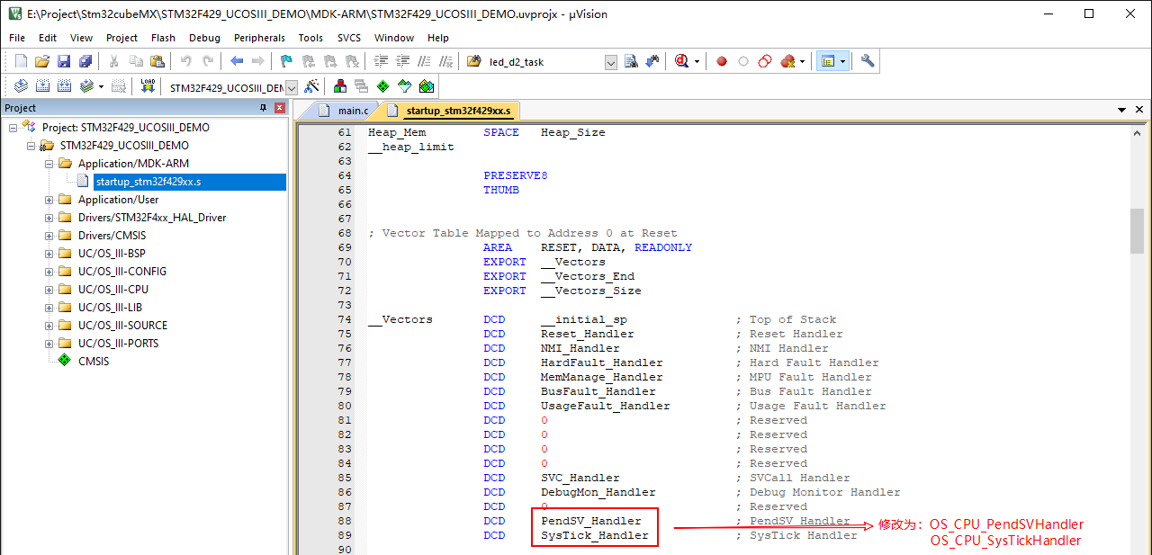Open a file with the folder icon
This screenshot has height=555, width=1152.
(41, 61)
